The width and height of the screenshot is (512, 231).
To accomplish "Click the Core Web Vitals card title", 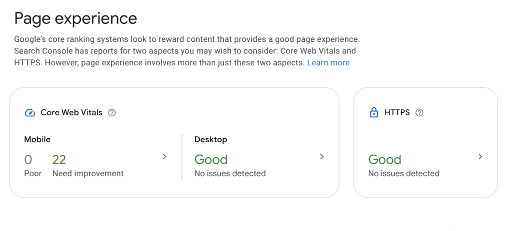I will click(x=71, y=113).
